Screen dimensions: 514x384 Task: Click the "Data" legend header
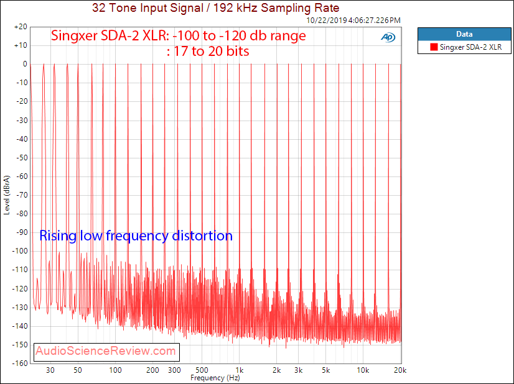pos(464,34)
